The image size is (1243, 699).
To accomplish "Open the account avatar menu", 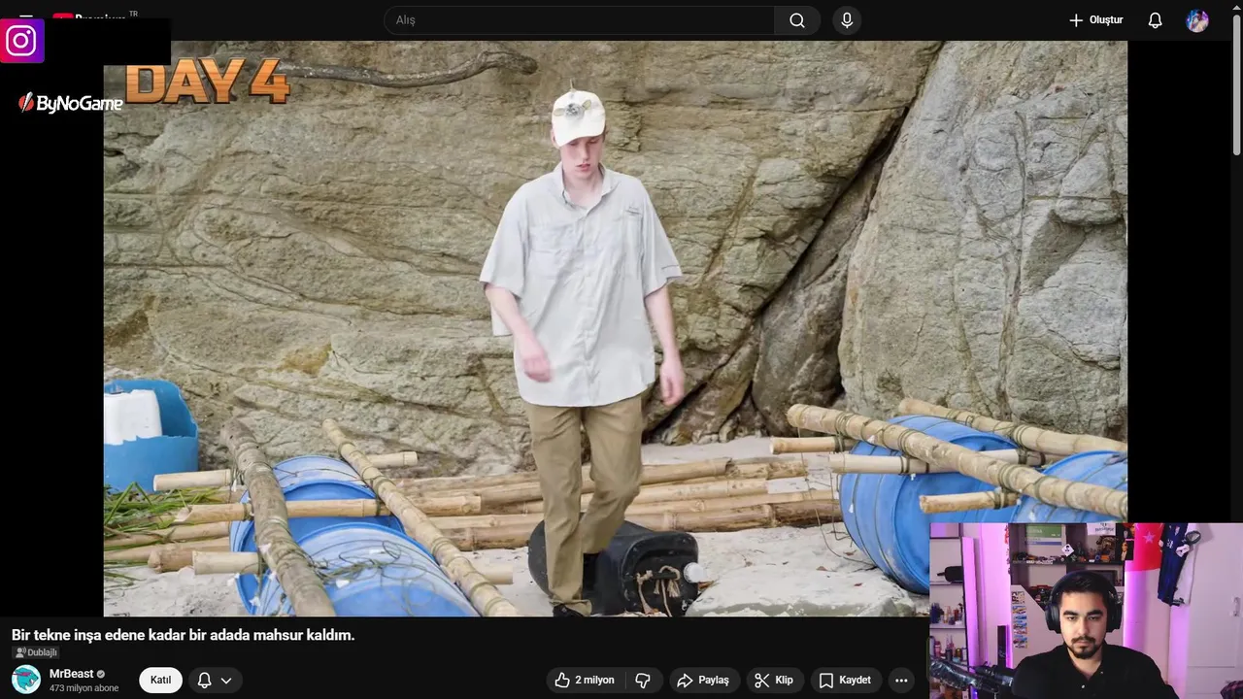I will (x=1197, y=20).
